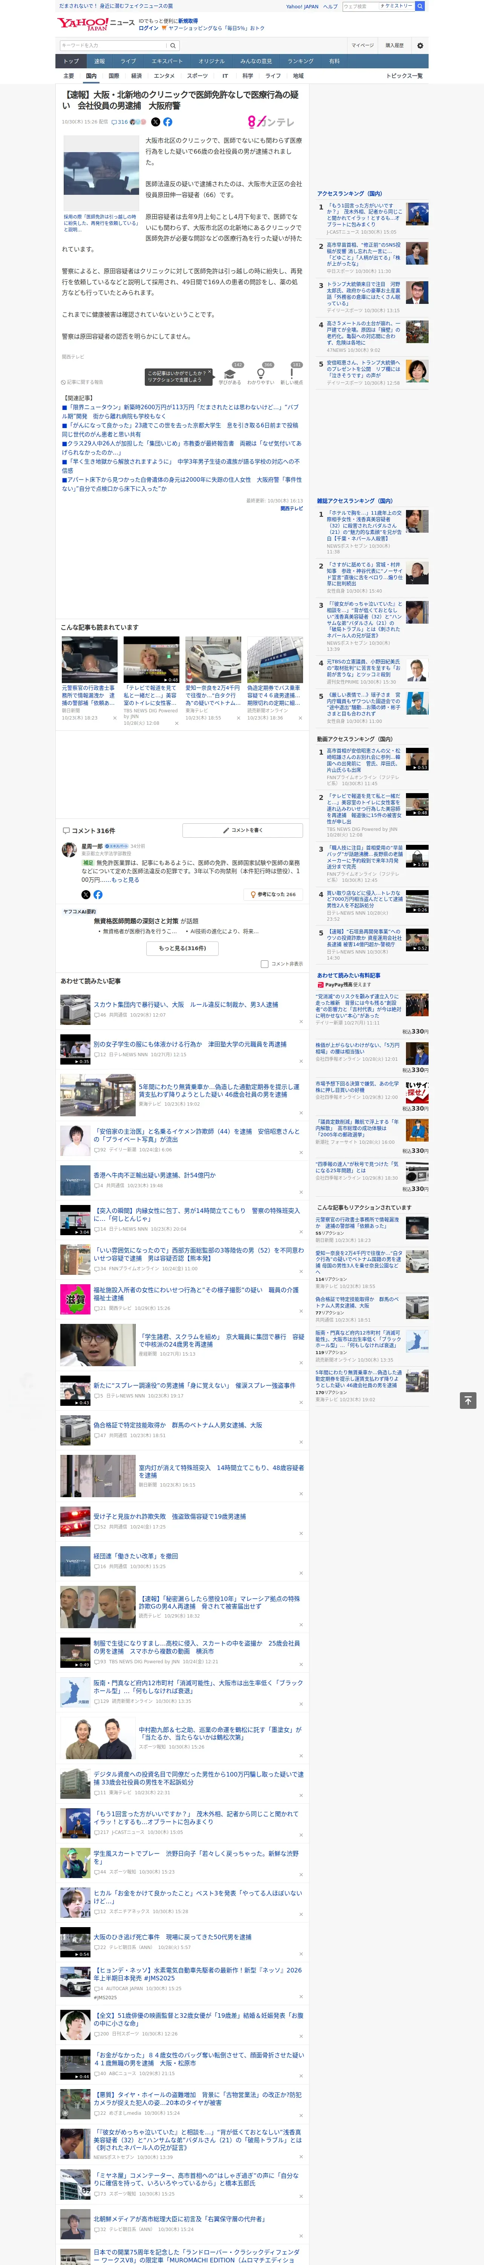
Task: Close the reaction tooltip popup
Action: pyautogui.click(x=210, y=372)
